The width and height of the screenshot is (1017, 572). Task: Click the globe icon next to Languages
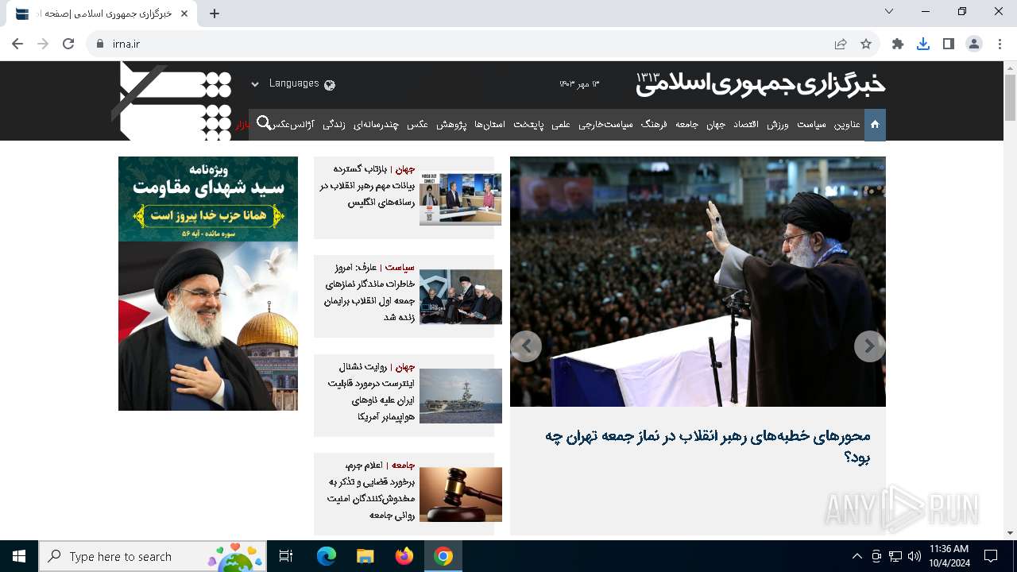tap(330, 84)
